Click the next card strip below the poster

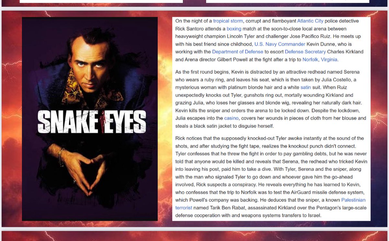194,236
